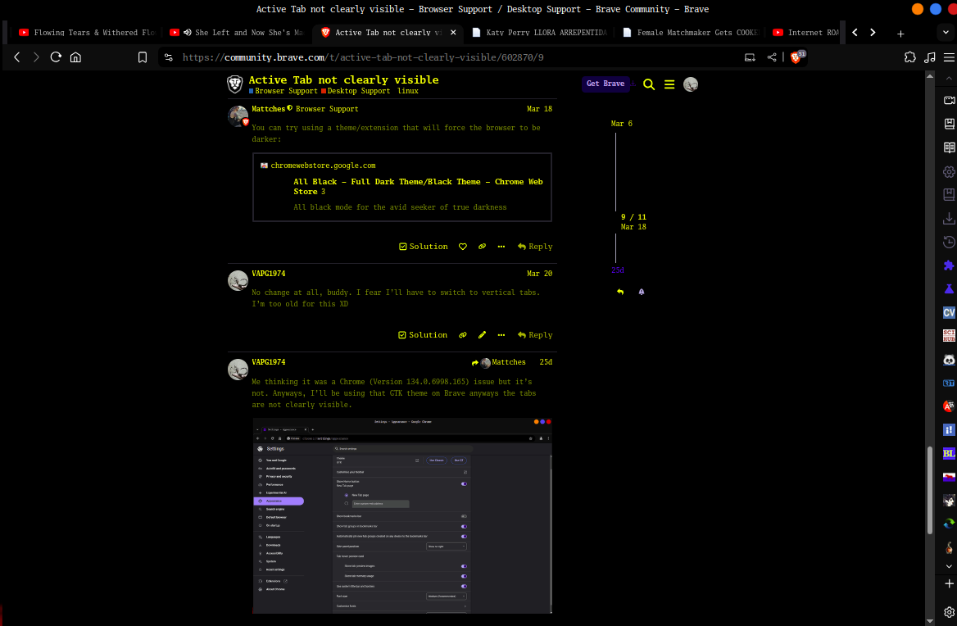Screen dimensions: 957x626
Task: Reply to VAPG1974's Mar 20 post
Action: coord(535,335)
